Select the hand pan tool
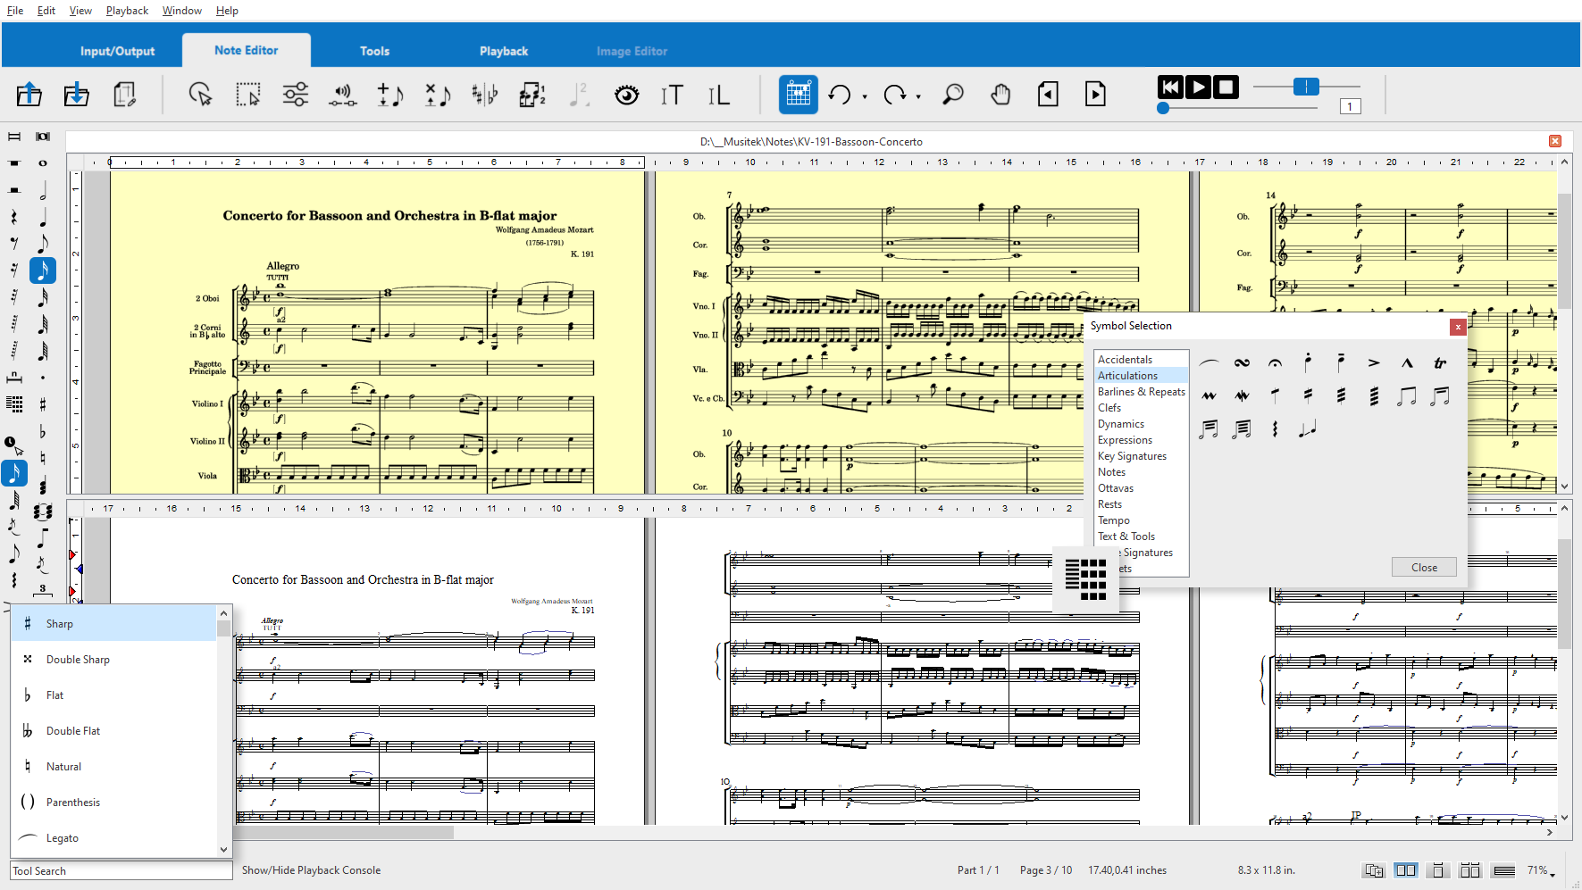 (x=1000, y=94)
